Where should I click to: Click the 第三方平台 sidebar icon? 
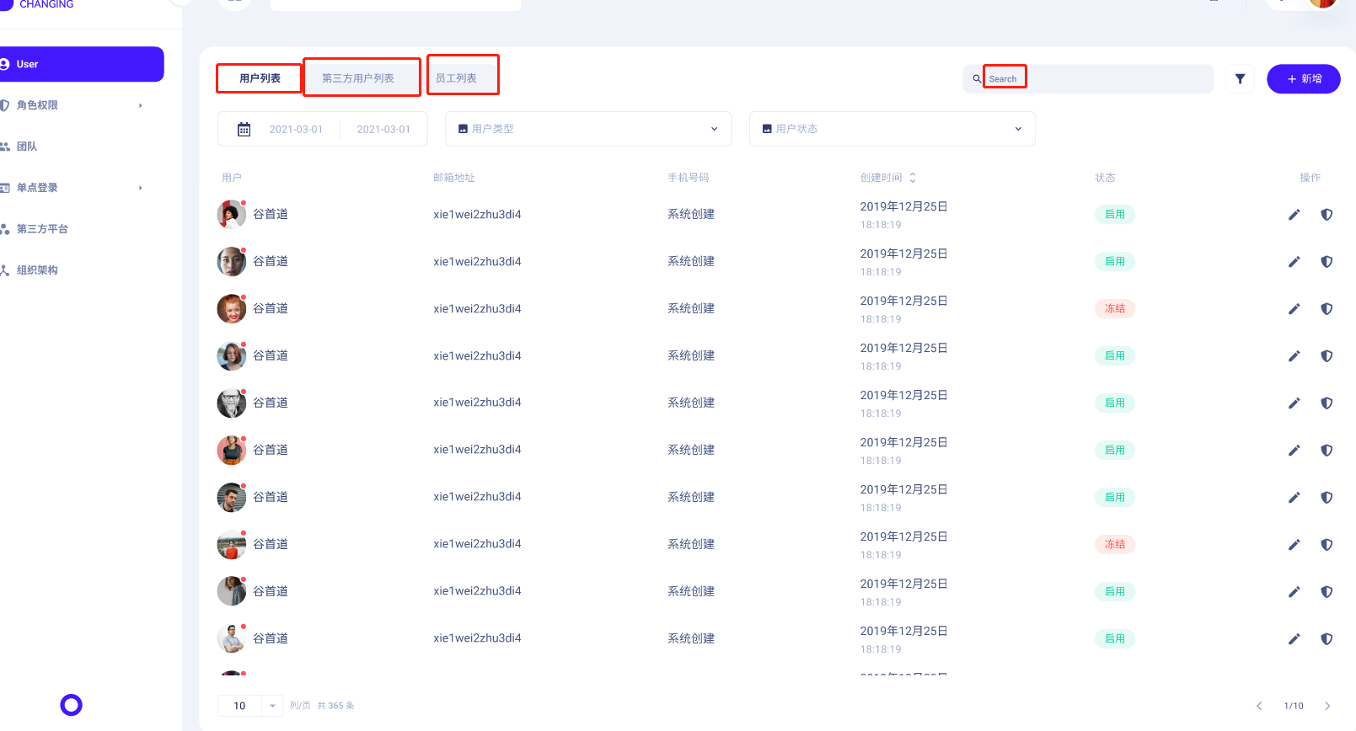(5, 229)
